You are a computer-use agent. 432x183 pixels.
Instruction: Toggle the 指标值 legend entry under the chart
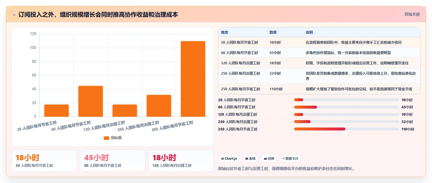[x=113, y=138]
